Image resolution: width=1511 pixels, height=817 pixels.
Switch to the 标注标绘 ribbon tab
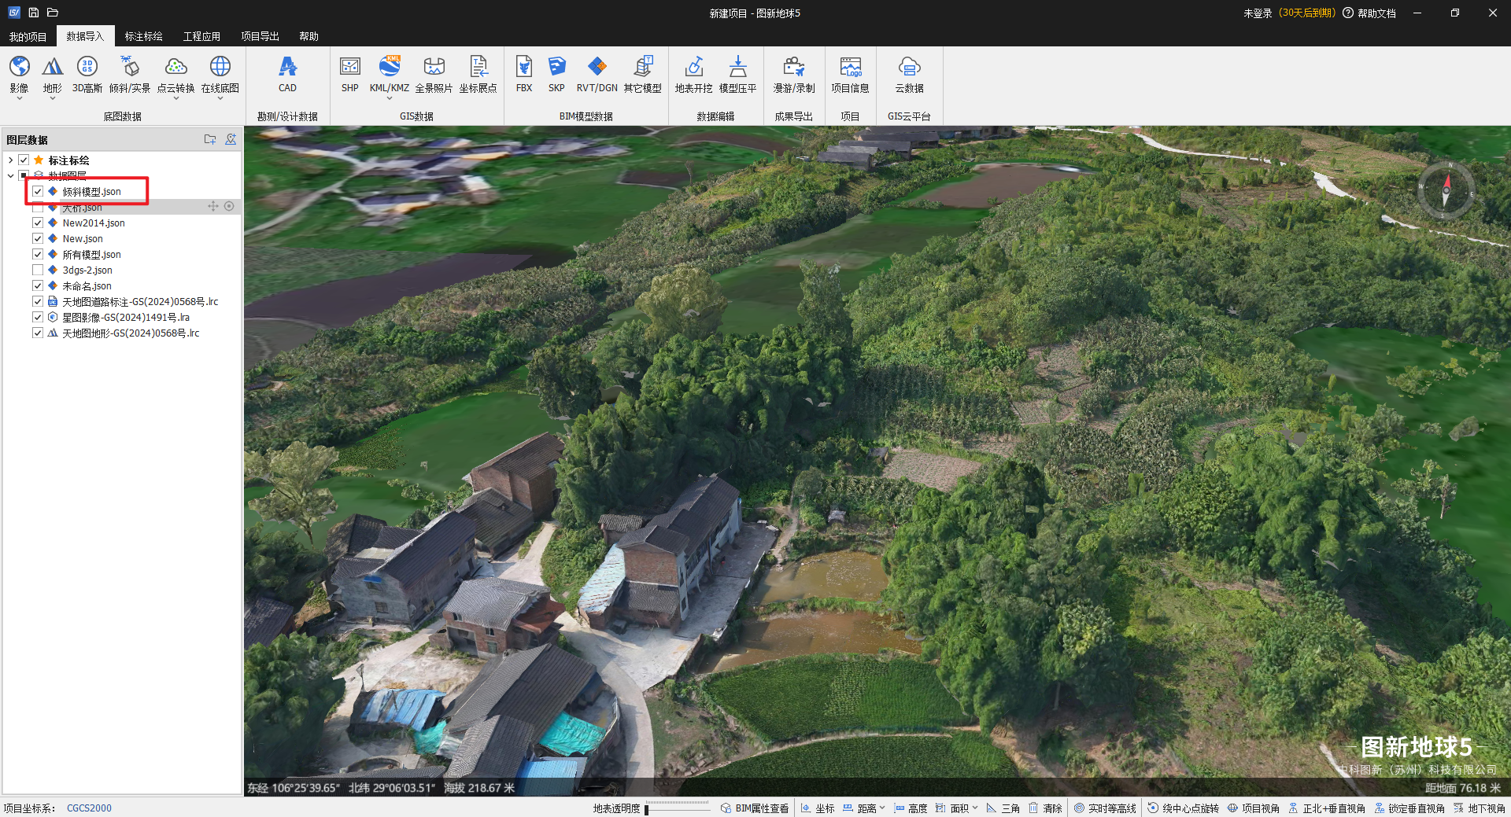pyautogui.click(x=143, y=36)
